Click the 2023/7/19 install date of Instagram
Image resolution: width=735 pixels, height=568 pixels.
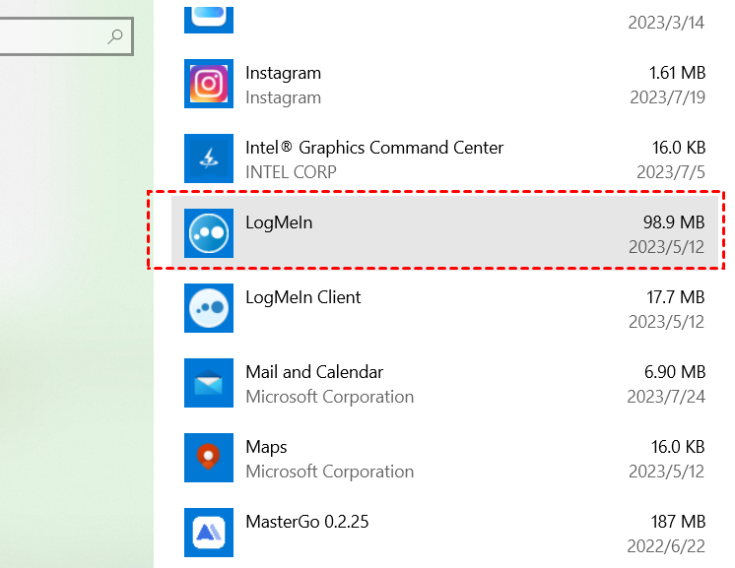(x=667, y=97)
